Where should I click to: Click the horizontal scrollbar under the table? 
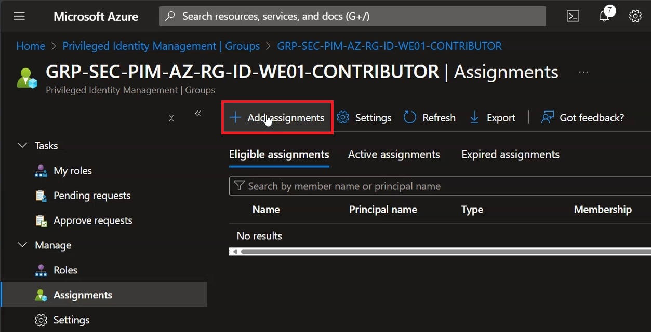pyautogui.click(x=440, y=252)
